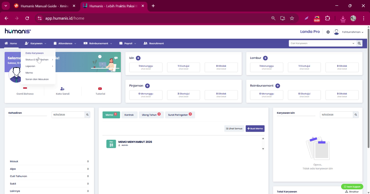370x194 pixels.
Task: View Lembur 0 Ditolak details
Action: [342, 67]
